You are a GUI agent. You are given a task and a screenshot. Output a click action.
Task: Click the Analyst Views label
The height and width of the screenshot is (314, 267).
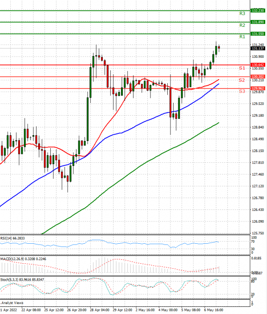(x=12, y=303)
